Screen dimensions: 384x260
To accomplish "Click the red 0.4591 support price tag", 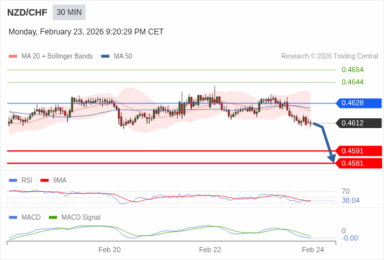I will point(359,151).
